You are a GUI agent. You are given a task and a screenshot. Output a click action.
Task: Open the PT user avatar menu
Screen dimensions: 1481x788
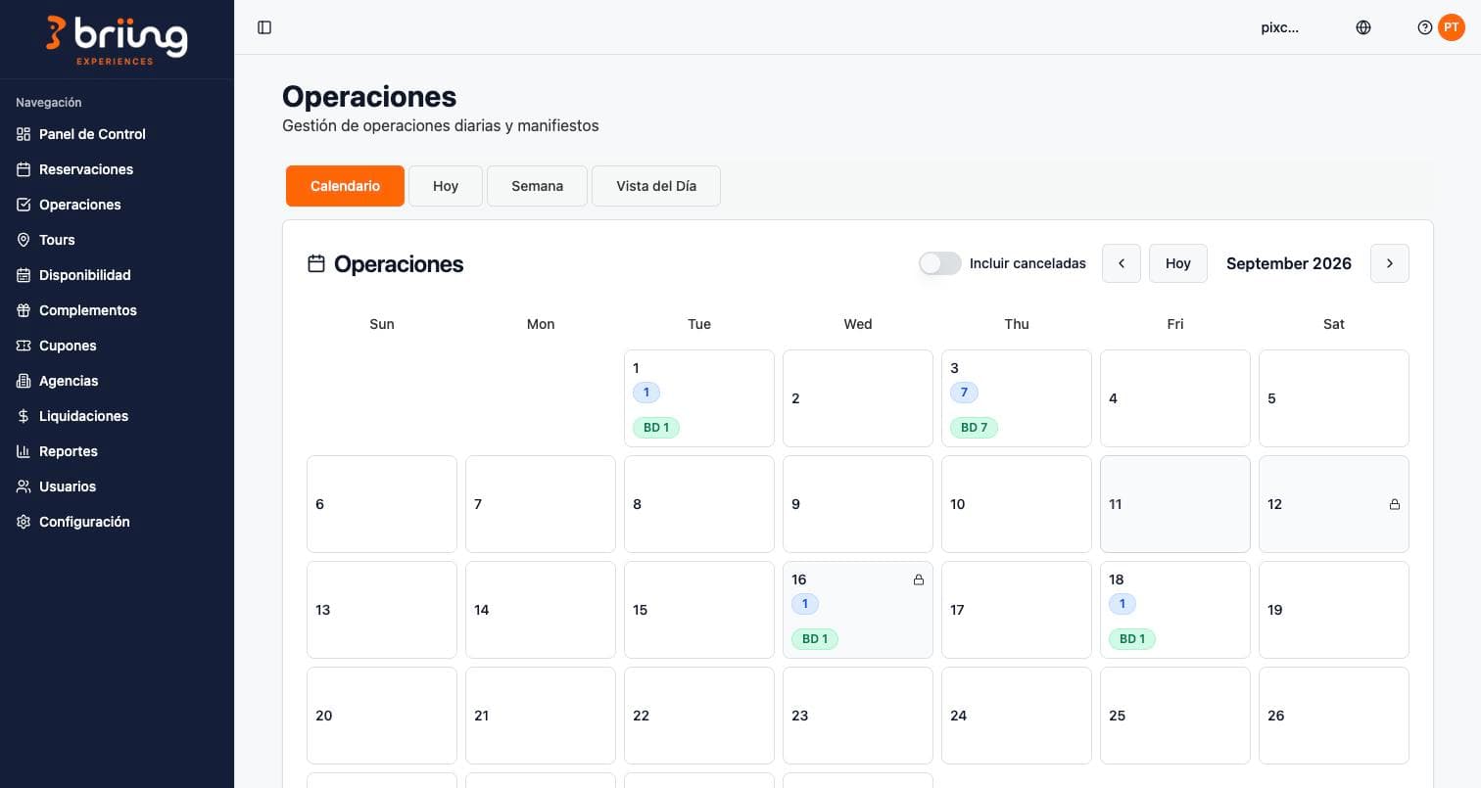pos(1452,27)
